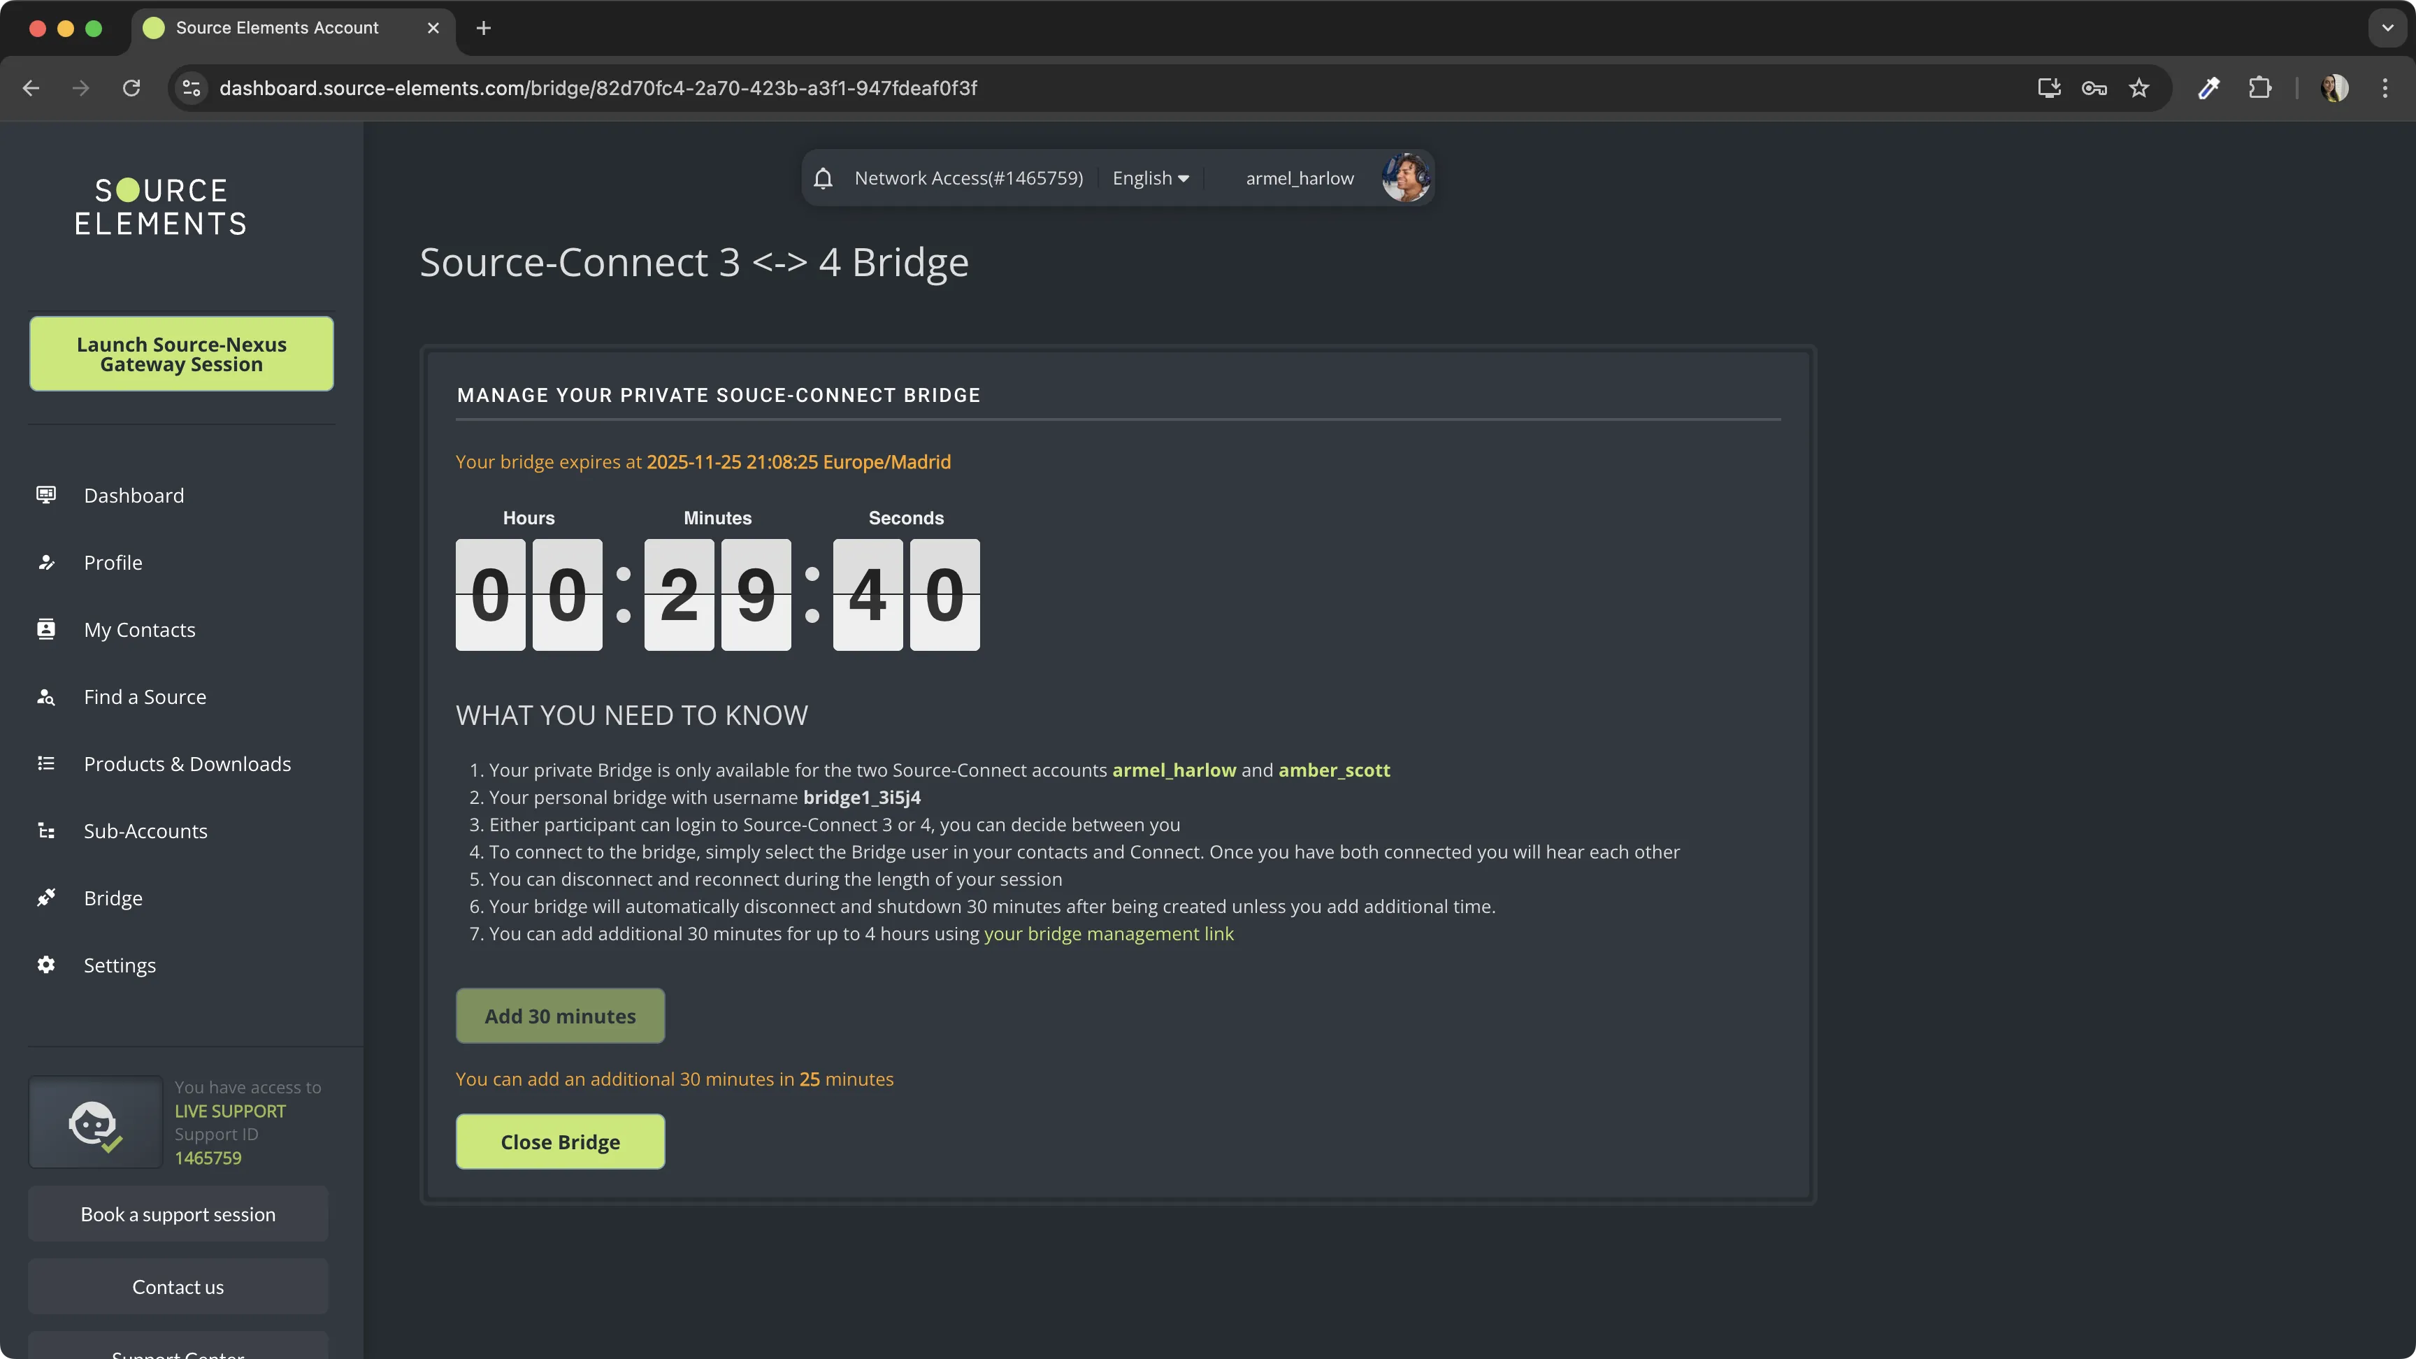The width and height of the screenshot is (2416, 1359).
Task: Click the My Contacts card icon
Action: coord(46,629)
